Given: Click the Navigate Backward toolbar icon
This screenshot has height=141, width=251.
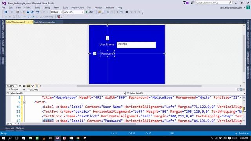Looking at the screenshot, I should [x=6, y=12].
